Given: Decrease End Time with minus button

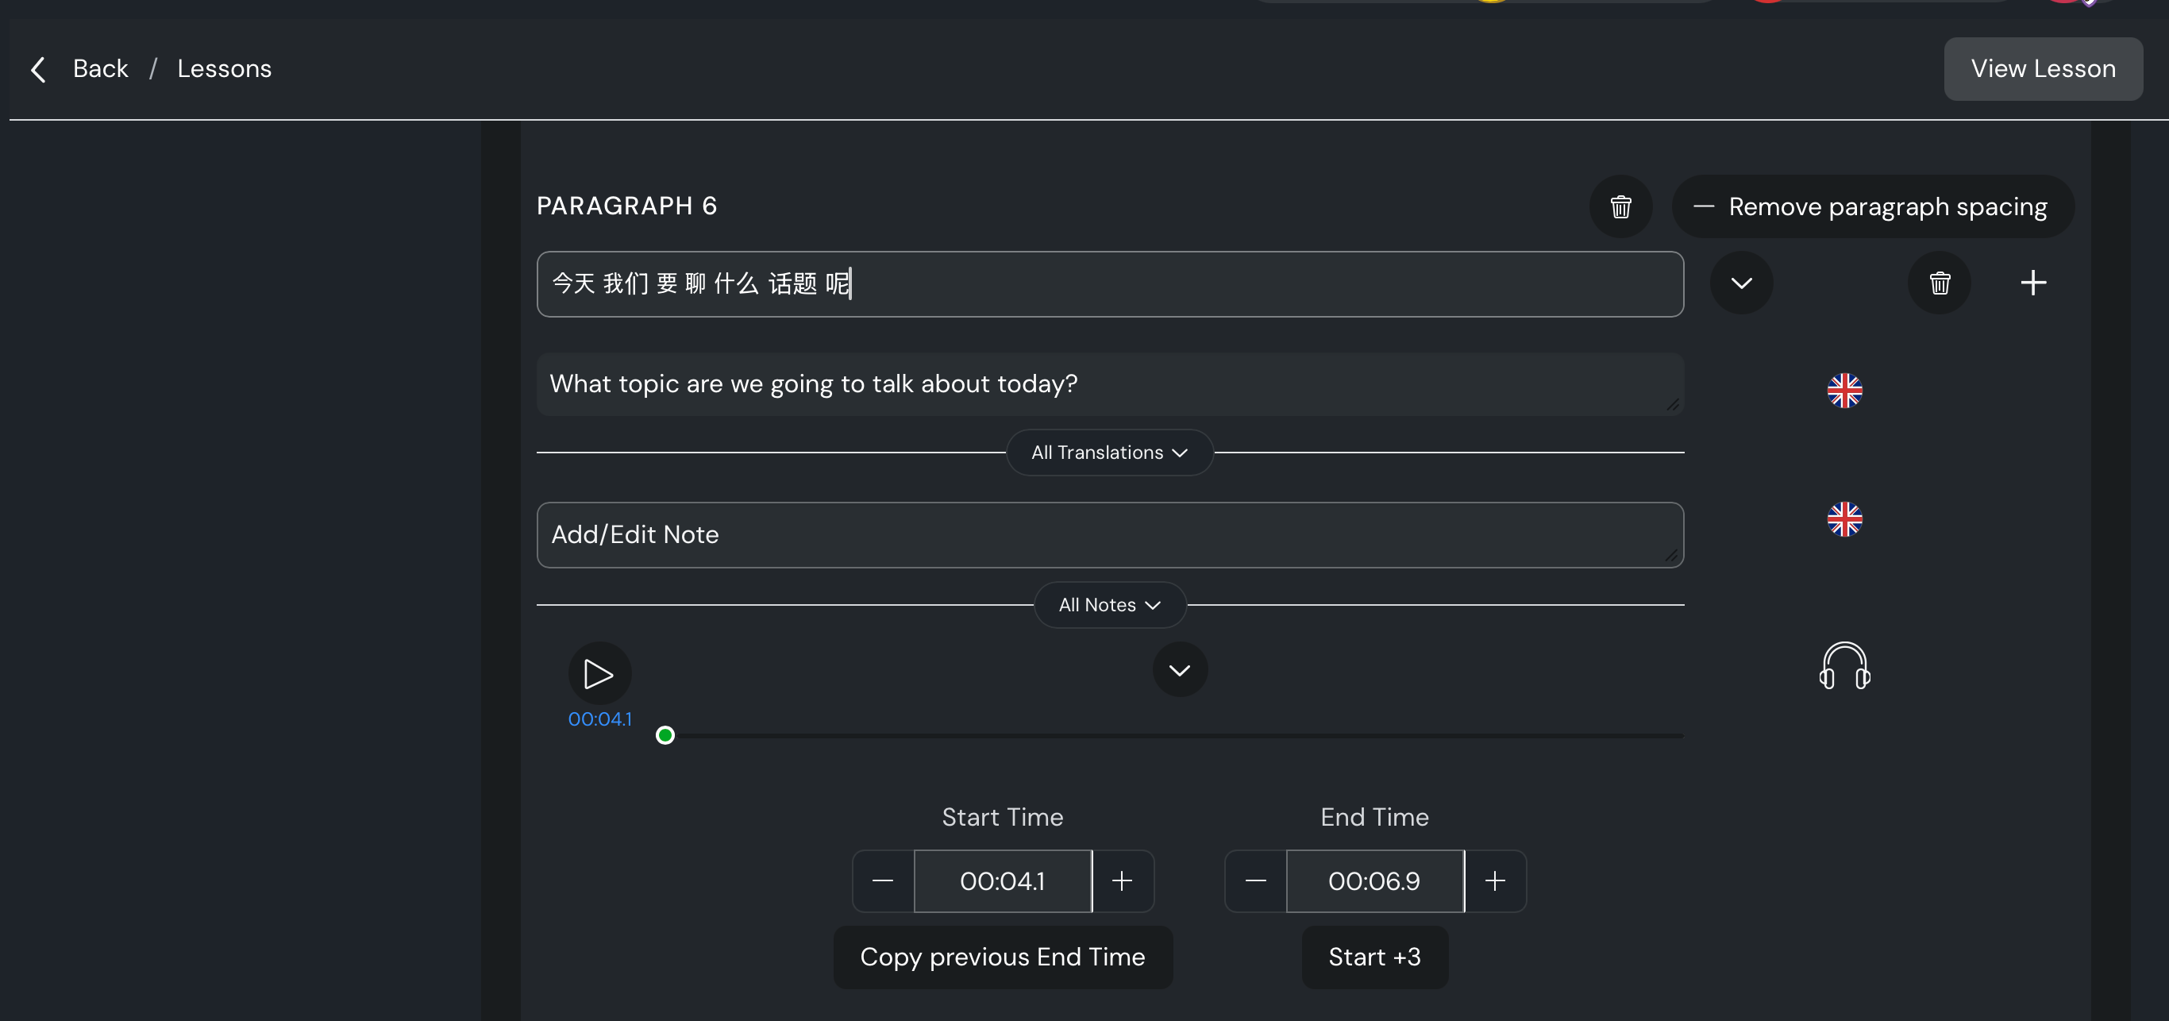Looking at the screenshot, I should click(x=1255, y=881).
